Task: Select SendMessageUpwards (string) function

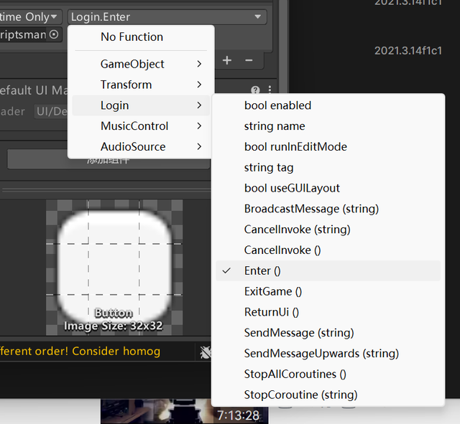Action: [328, 354]
